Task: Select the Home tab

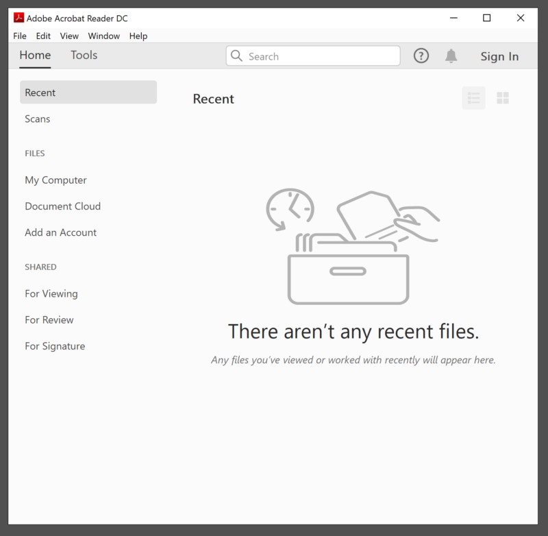Action: [35, 56]
